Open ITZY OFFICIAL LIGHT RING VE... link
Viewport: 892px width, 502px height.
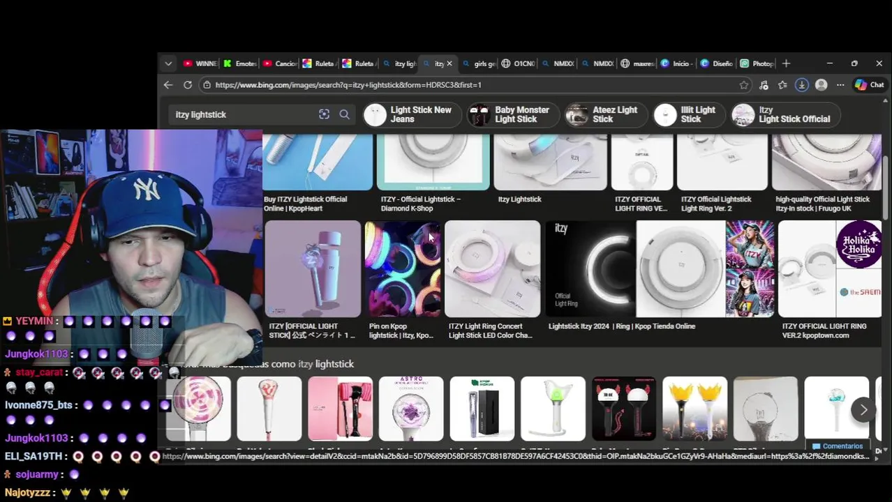pos(641,204)
